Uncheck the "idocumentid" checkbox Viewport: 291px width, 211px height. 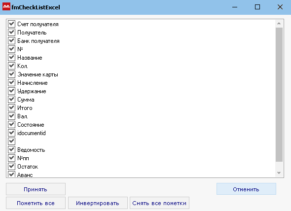(11, 133)
